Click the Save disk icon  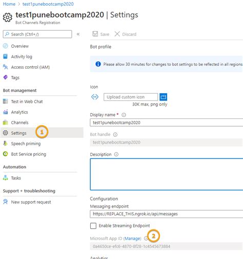(95, 34)
